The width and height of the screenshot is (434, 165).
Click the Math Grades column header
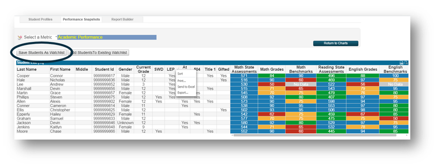(272, 69)
